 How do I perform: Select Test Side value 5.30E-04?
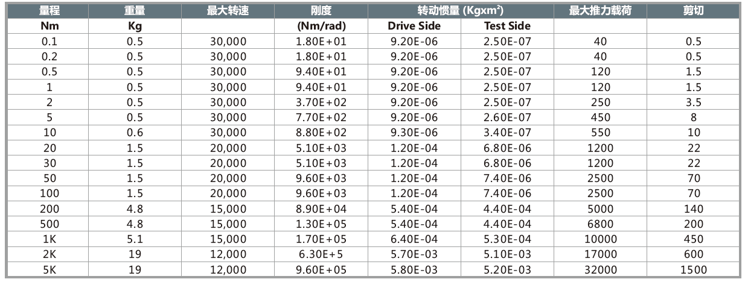(x=507, y=239)
